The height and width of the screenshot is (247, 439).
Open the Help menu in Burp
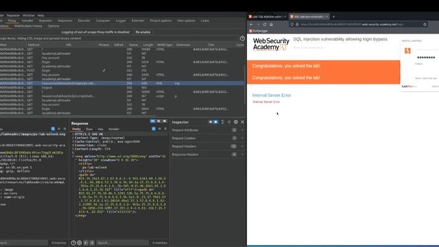[x=41, y=15]
